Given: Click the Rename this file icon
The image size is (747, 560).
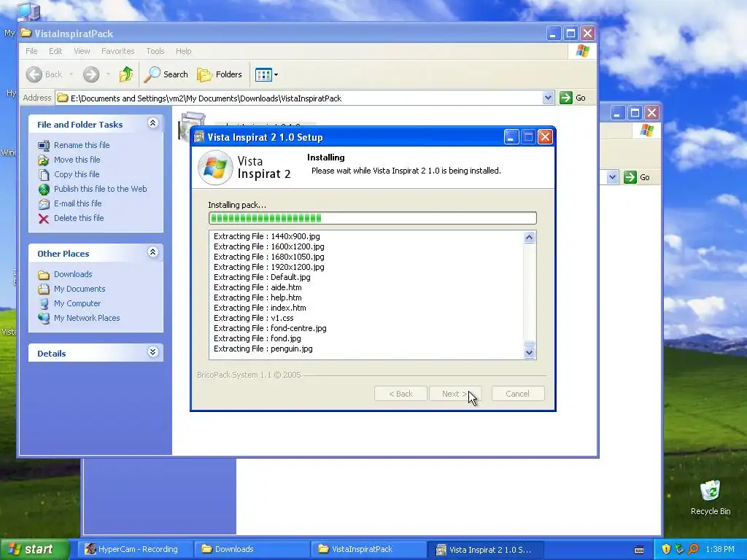Looking at the screenshot, I should [44, 145].
